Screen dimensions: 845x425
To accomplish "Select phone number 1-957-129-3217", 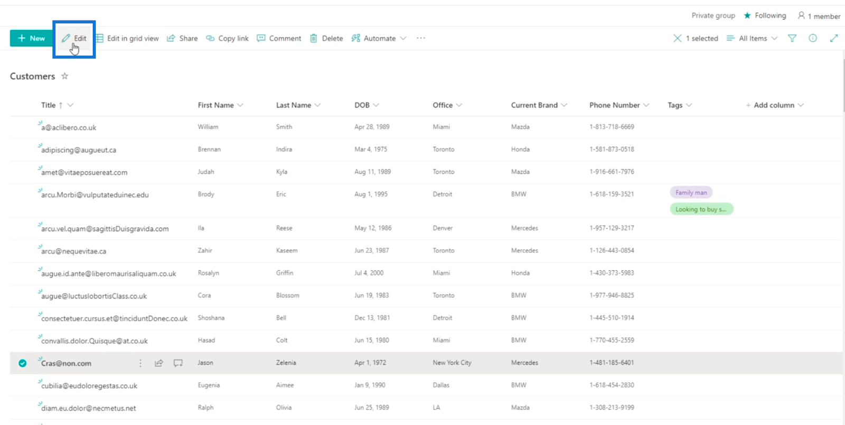I will tap(612, 228).
